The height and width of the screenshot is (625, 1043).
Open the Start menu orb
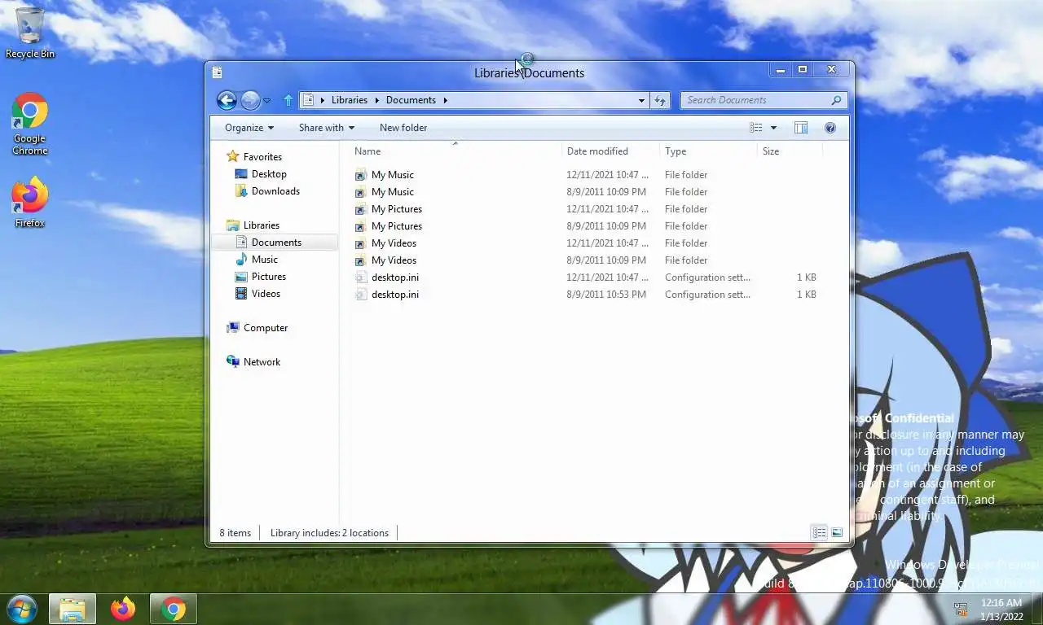[x=21, y=609]
